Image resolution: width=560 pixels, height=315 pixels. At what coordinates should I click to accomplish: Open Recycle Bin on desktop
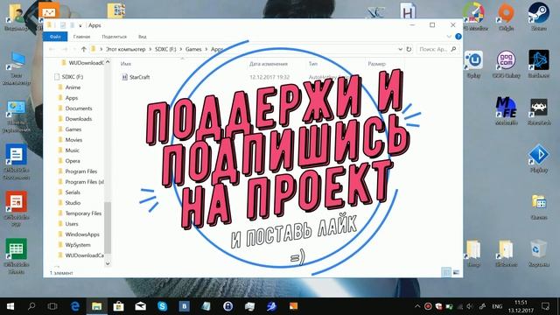(x=539, y=254)
